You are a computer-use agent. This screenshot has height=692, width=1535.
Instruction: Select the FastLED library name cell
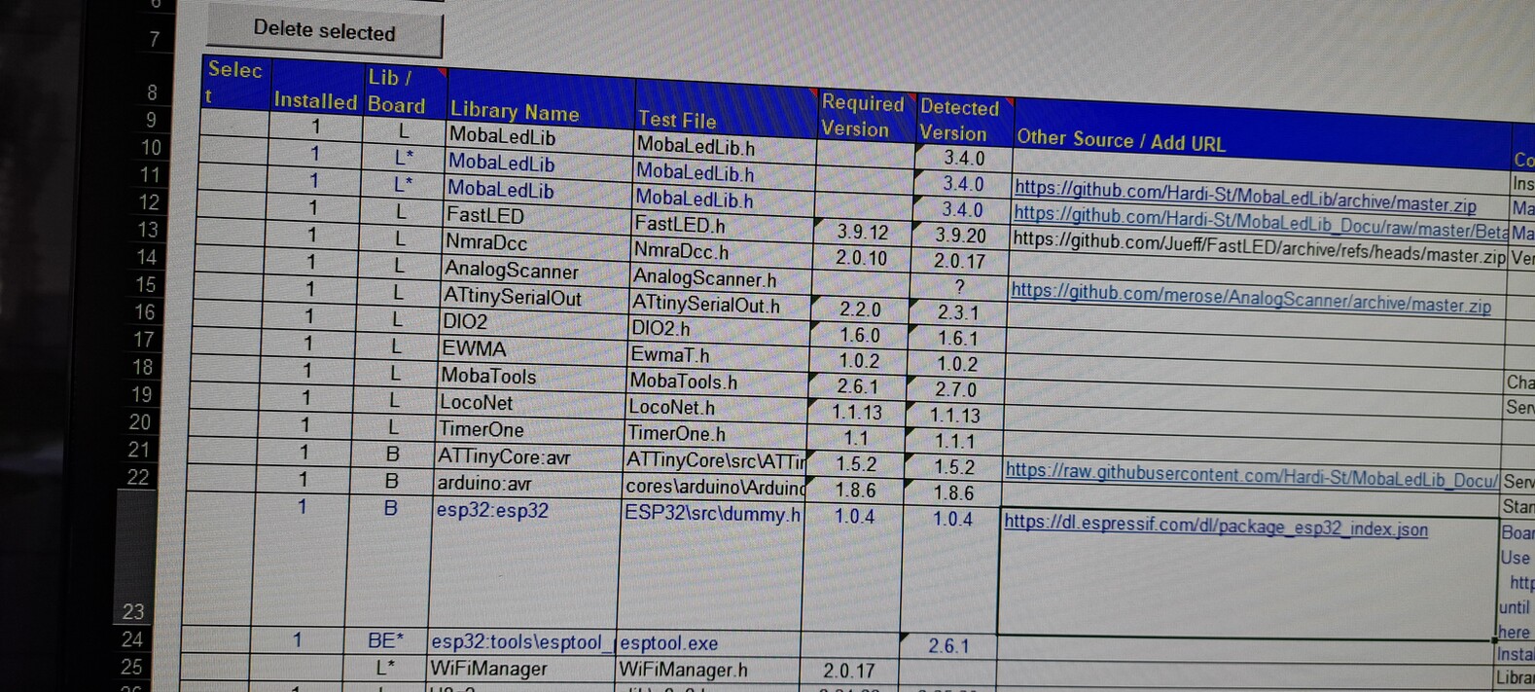484,215
